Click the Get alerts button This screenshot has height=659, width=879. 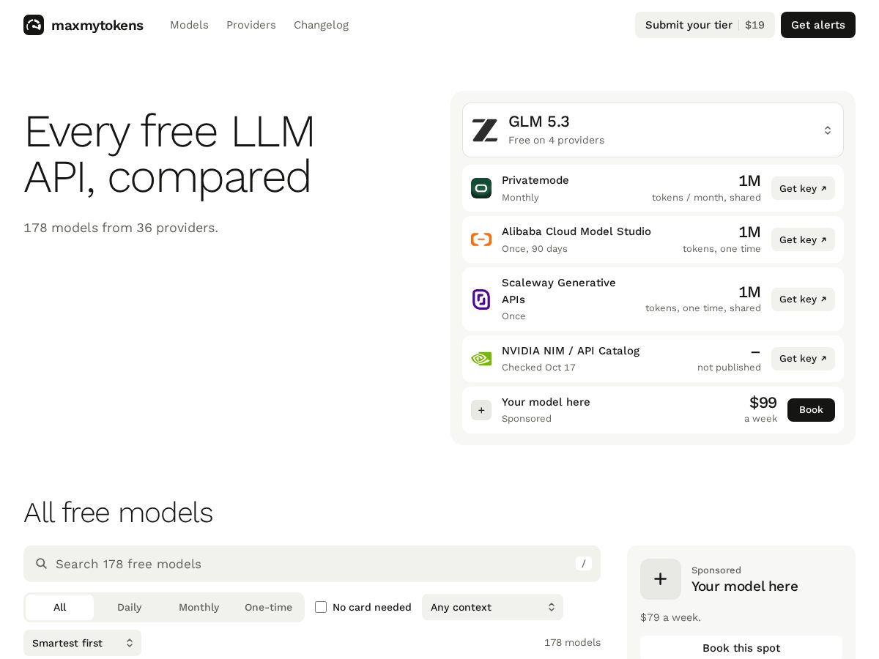coord(818,25)
